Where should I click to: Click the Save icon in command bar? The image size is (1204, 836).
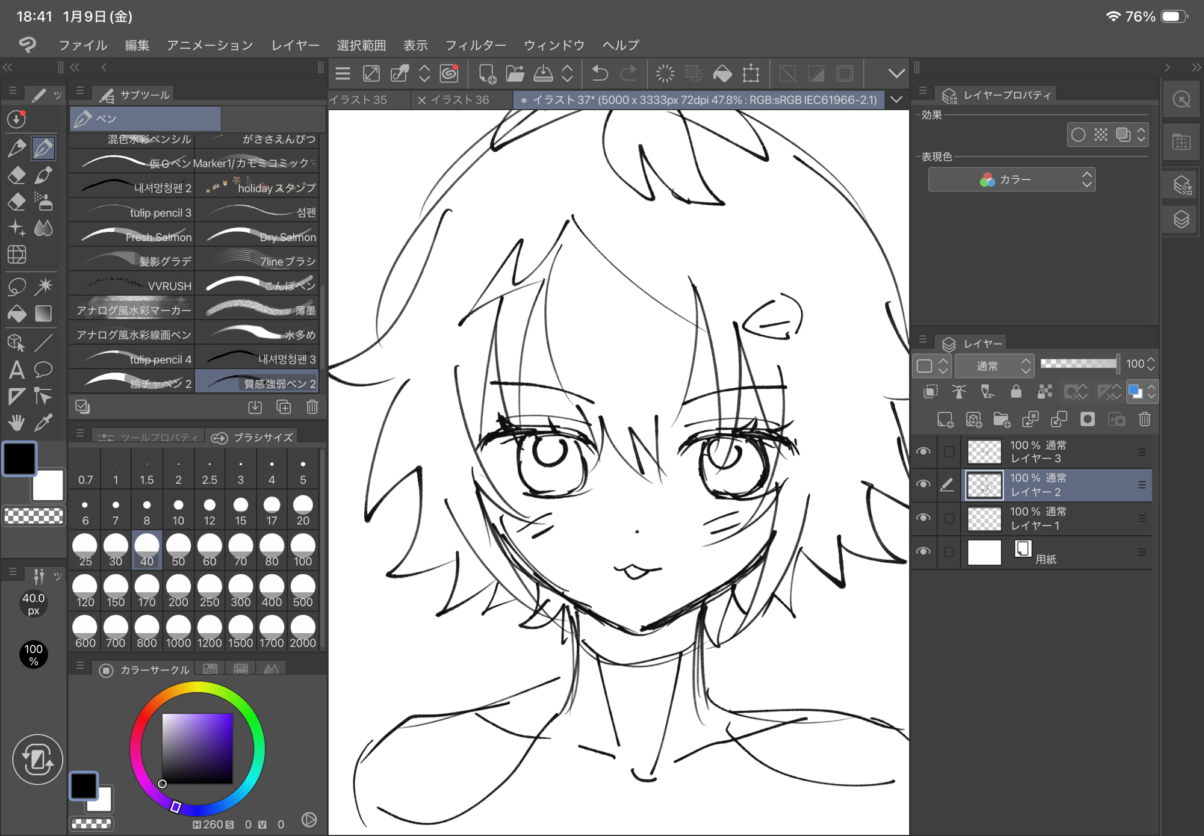[x=543, y=74]
